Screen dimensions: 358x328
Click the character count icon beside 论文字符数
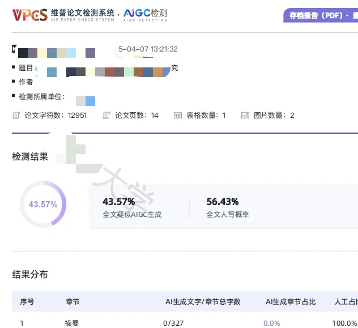tap(16, 115)
